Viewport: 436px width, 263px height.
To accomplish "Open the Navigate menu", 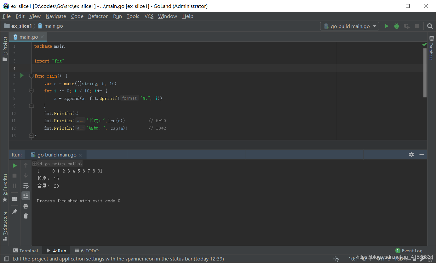I will coord(56,16).
